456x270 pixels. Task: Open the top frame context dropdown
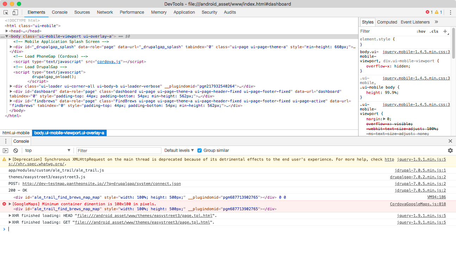(47, 150)
